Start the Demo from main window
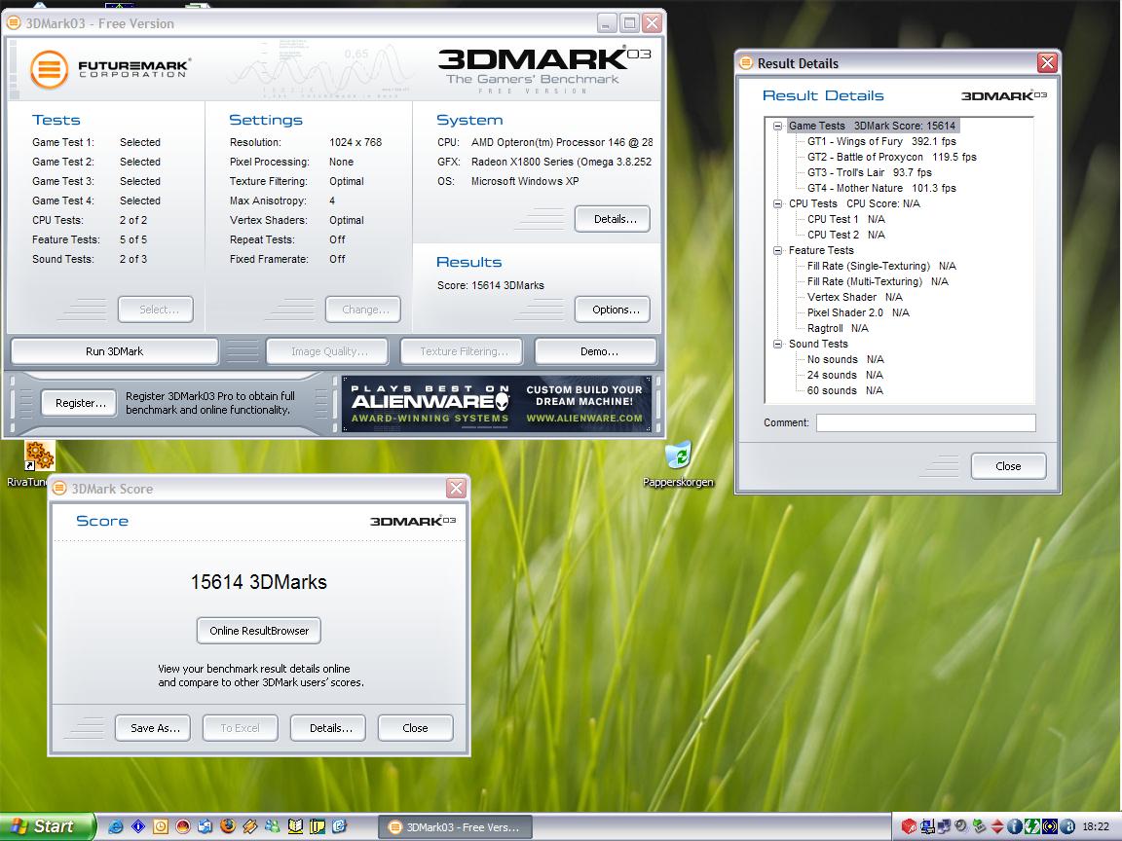 point(596,351)
